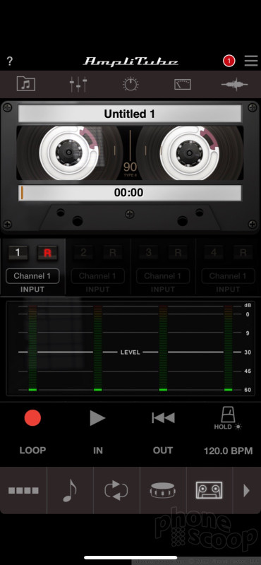
Task: Select the cassette recorder tab
Action: 209,490
